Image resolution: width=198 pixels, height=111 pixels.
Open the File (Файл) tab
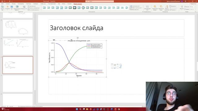pos(2,4)
